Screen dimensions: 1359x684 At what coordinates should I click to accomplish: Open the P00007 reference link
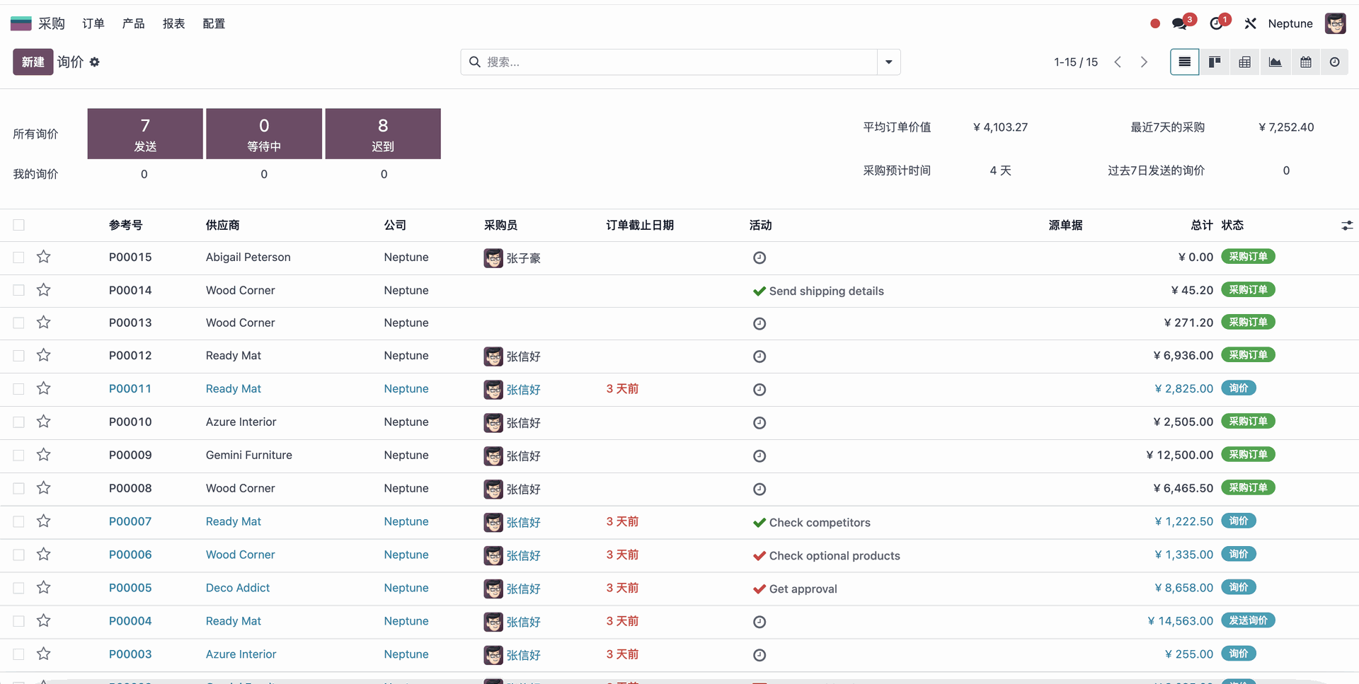[130, 521]
